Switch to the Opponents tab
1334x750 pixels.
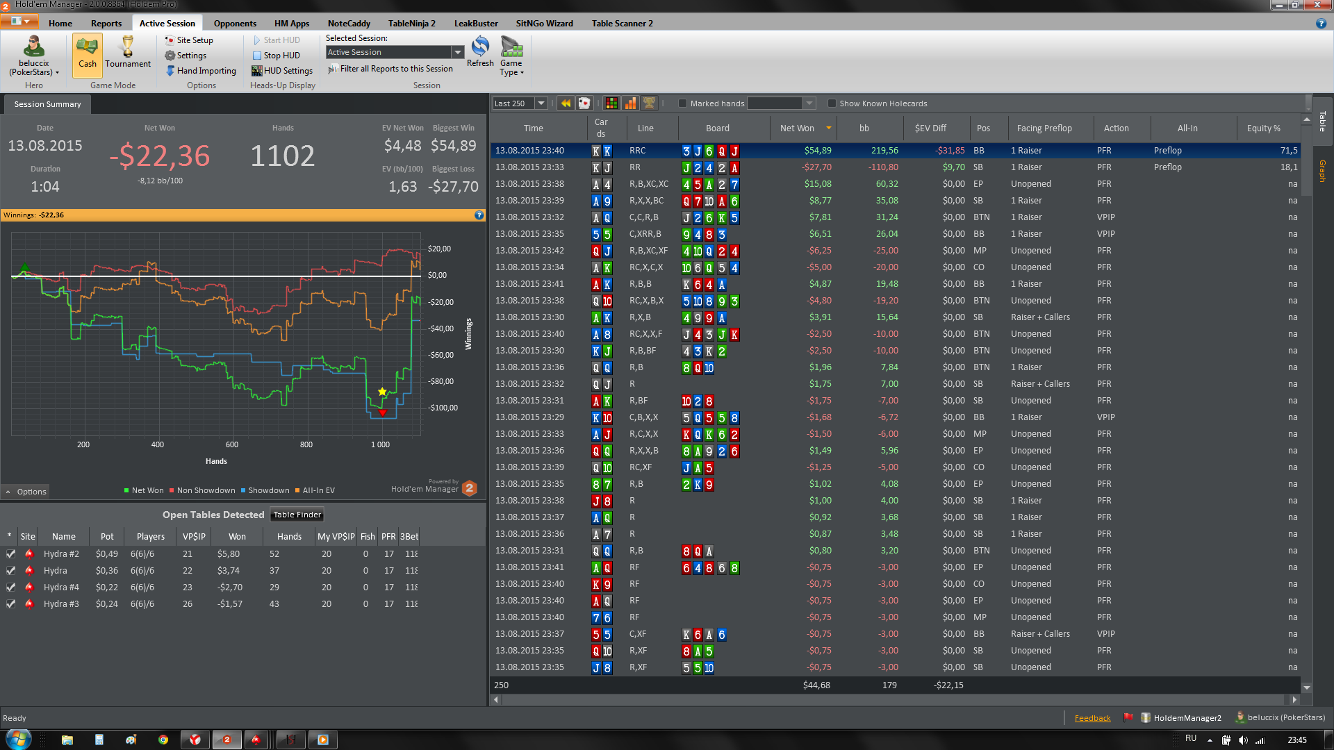[x=235, y=24]
